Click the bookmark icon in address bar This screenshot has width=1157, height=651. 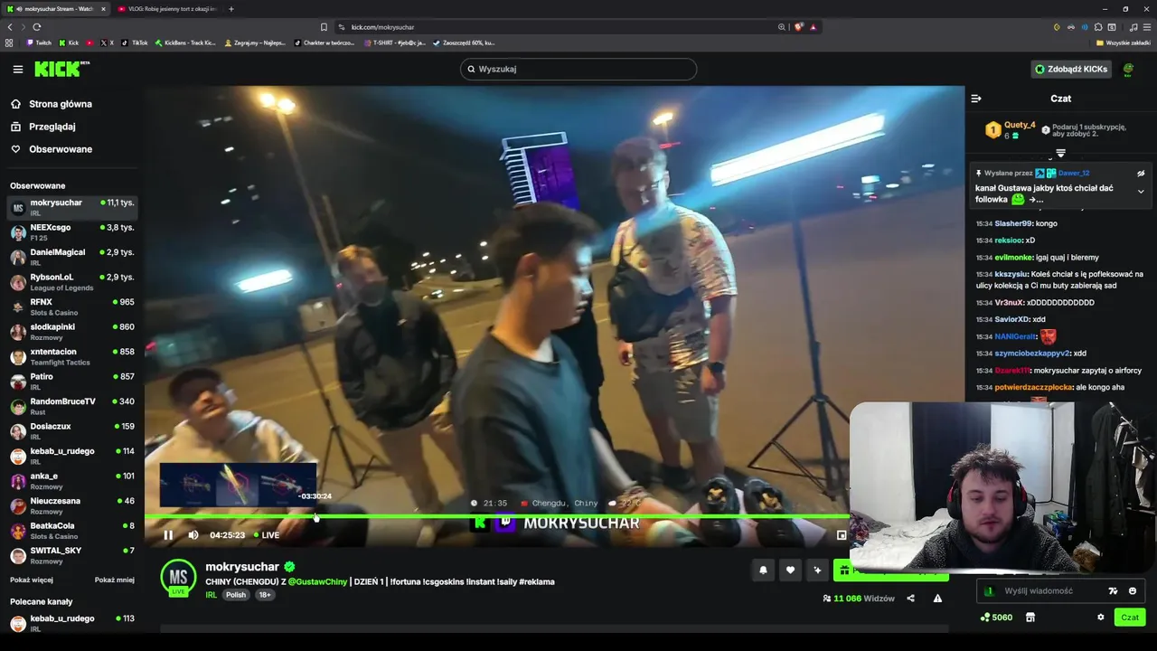coord(324,27)
